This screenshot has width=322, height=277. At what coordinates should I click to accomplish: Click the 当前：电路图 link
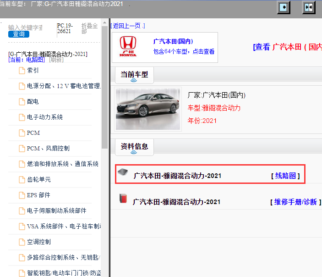[x=27, y=60]
